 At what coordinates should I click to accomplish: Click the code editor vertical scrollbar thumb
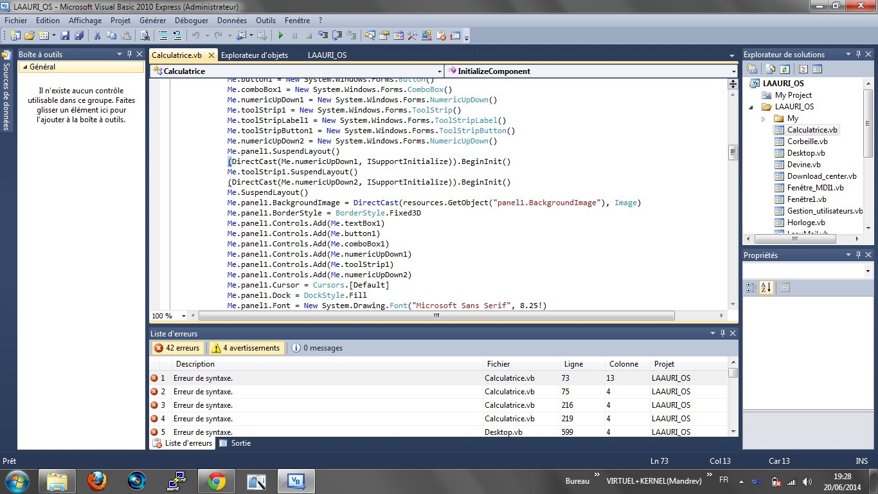[732, 152]
